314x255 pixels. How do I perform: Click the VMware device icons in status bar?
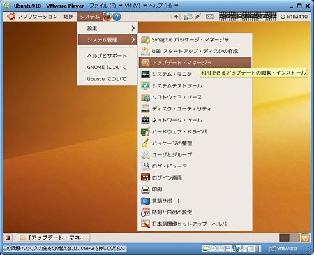(232, 249)
